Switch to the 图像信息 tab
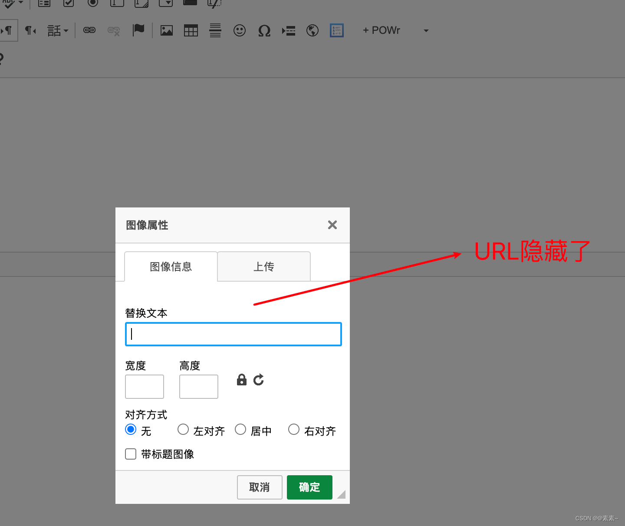The image size is (625, 526). pyautogui.click(x=171, y=266)
